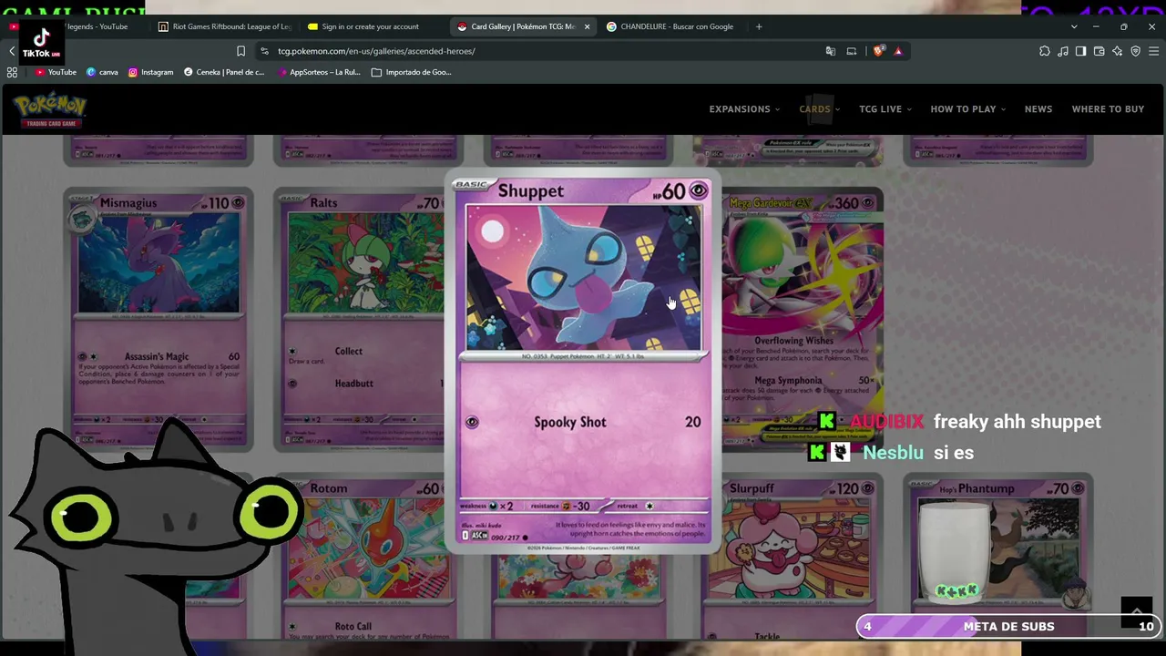
Task: Open Instagram bookmark
Action: click(150, 72)
